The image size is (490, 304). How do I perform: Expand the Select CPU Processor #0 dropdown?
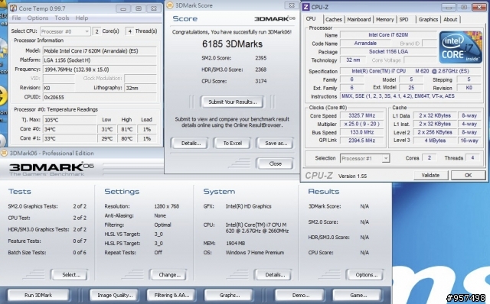click(87, 31)
